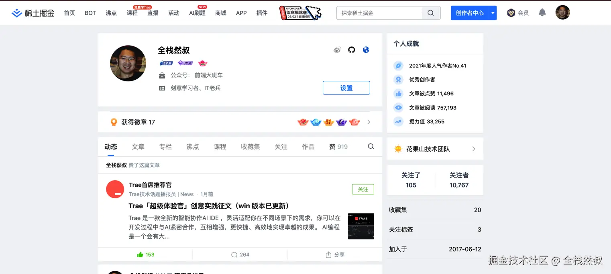Click 会员 text in header
611x274 pixels.
(x=523, y=13)
